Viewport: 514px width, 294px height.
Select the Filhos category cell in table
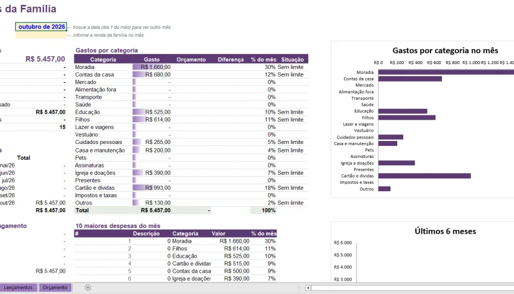(104, 120)
